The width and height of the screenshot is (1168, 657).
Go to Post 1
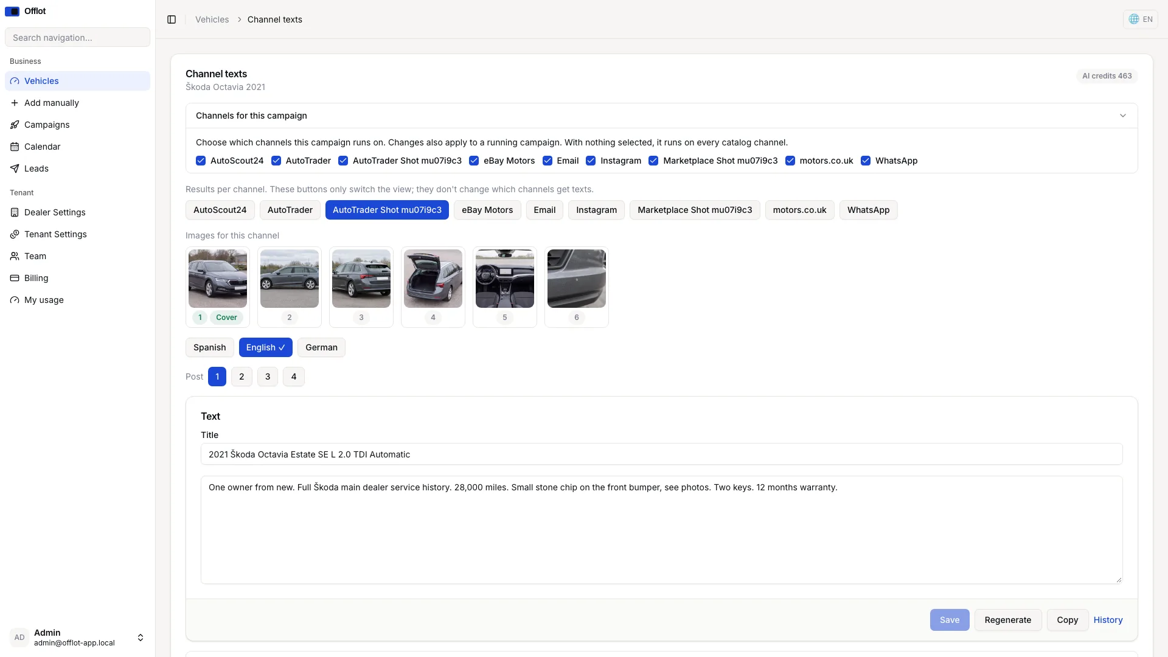point(217,377)
